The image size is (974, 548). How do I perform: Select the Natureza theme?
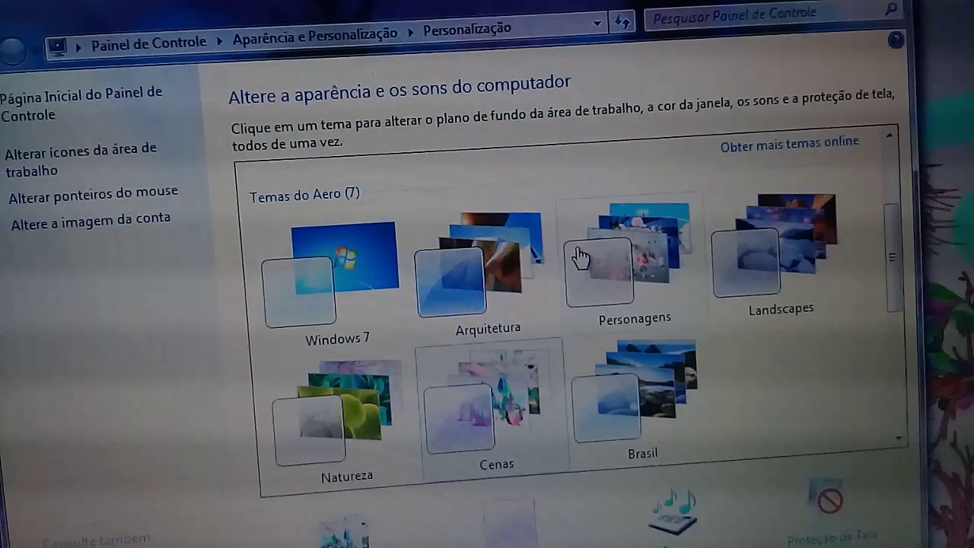point(339,421)
